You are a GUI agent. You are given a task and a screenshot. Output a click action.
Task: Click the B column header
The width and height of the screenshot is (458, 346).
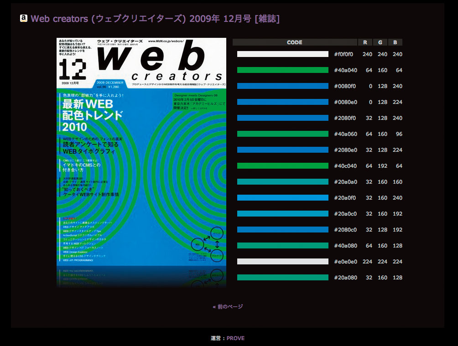(394, 42)
